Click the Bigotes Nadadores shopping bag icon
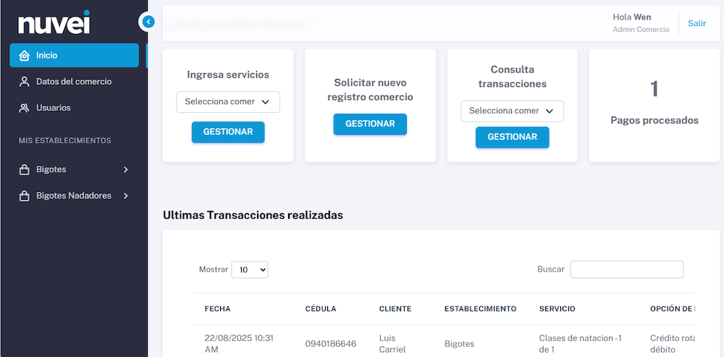This screenshot has width=724, height=357. point(24,196)
